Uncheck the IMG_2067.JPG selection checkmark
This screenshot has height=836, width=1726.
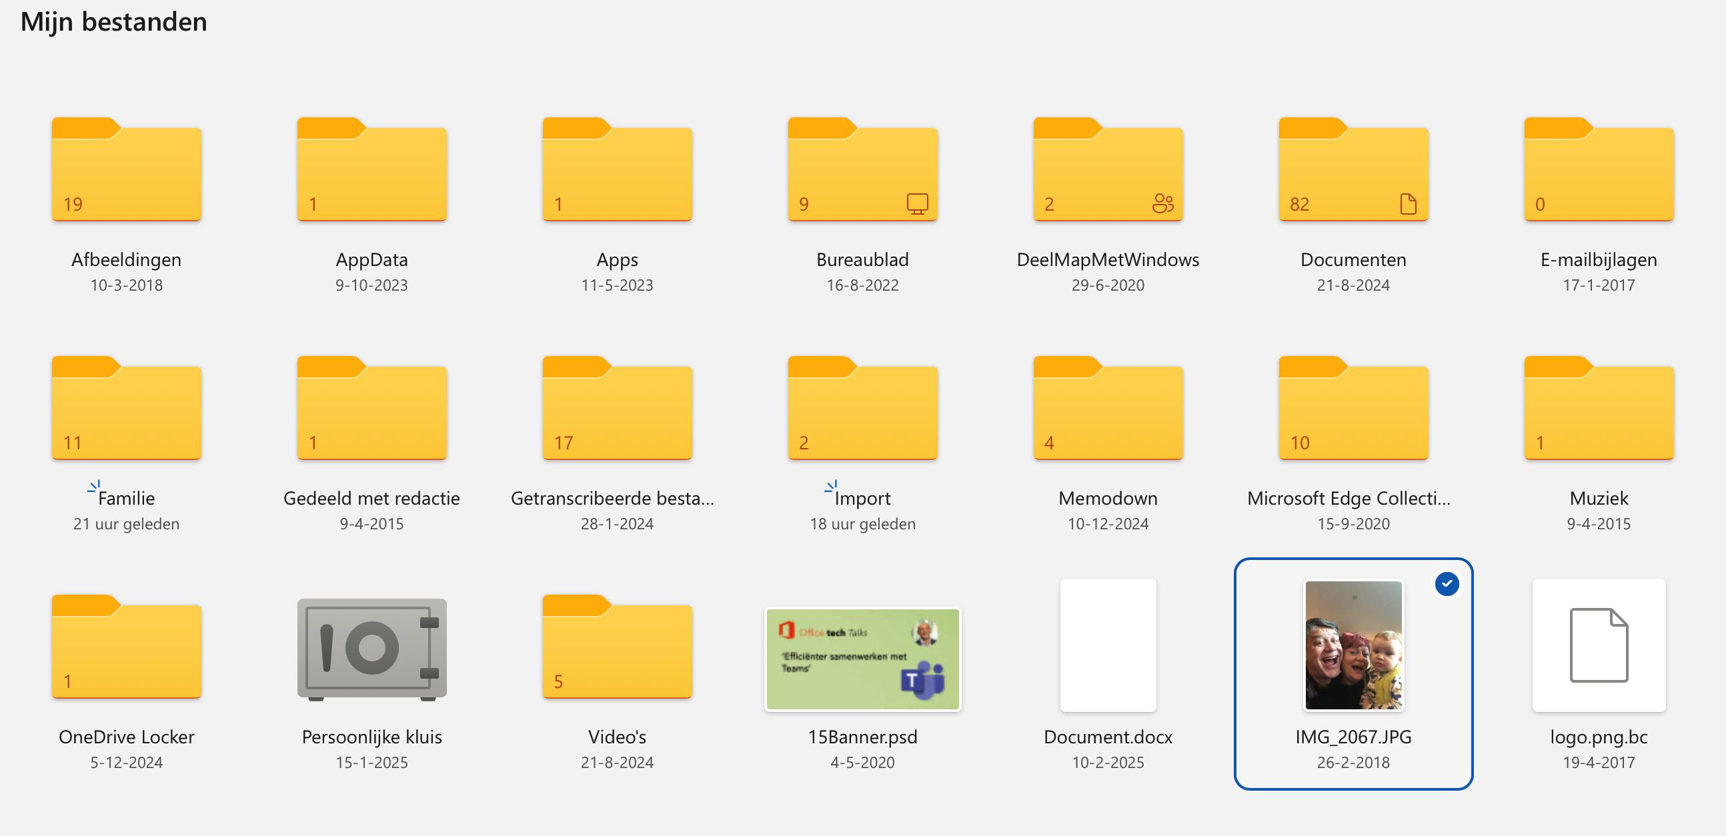(x=1447, y=584)
